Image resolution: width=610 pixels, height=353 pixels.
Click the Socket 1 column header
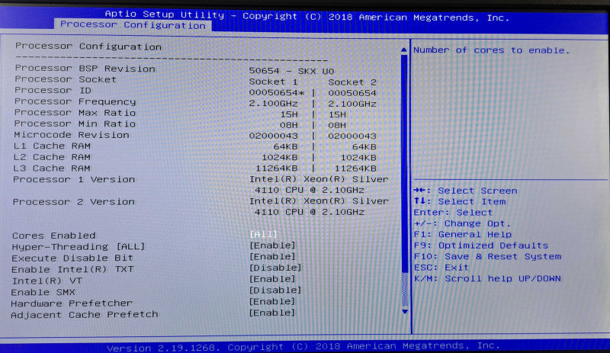273,82
